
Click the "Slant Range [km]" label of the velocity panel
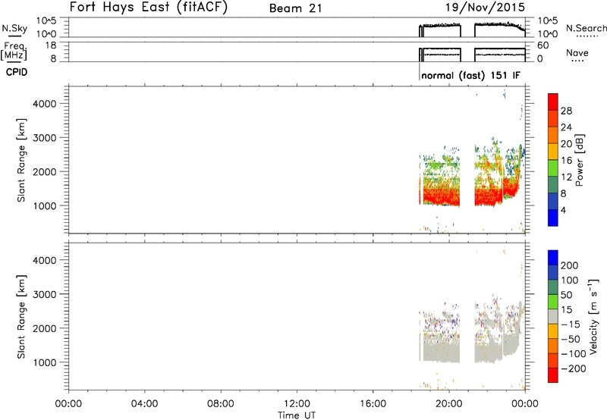tap(21, 317)
